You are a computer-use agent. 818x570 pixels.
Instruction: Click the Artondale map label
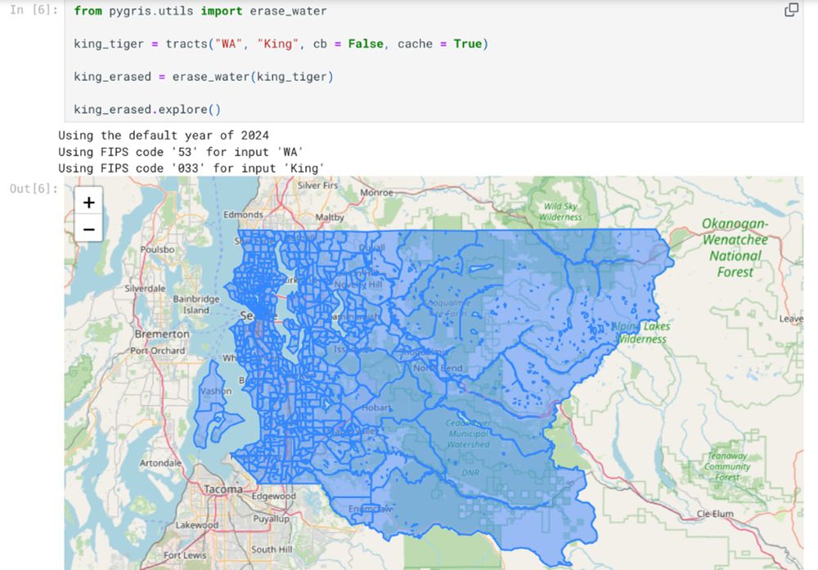click(160, 463)
